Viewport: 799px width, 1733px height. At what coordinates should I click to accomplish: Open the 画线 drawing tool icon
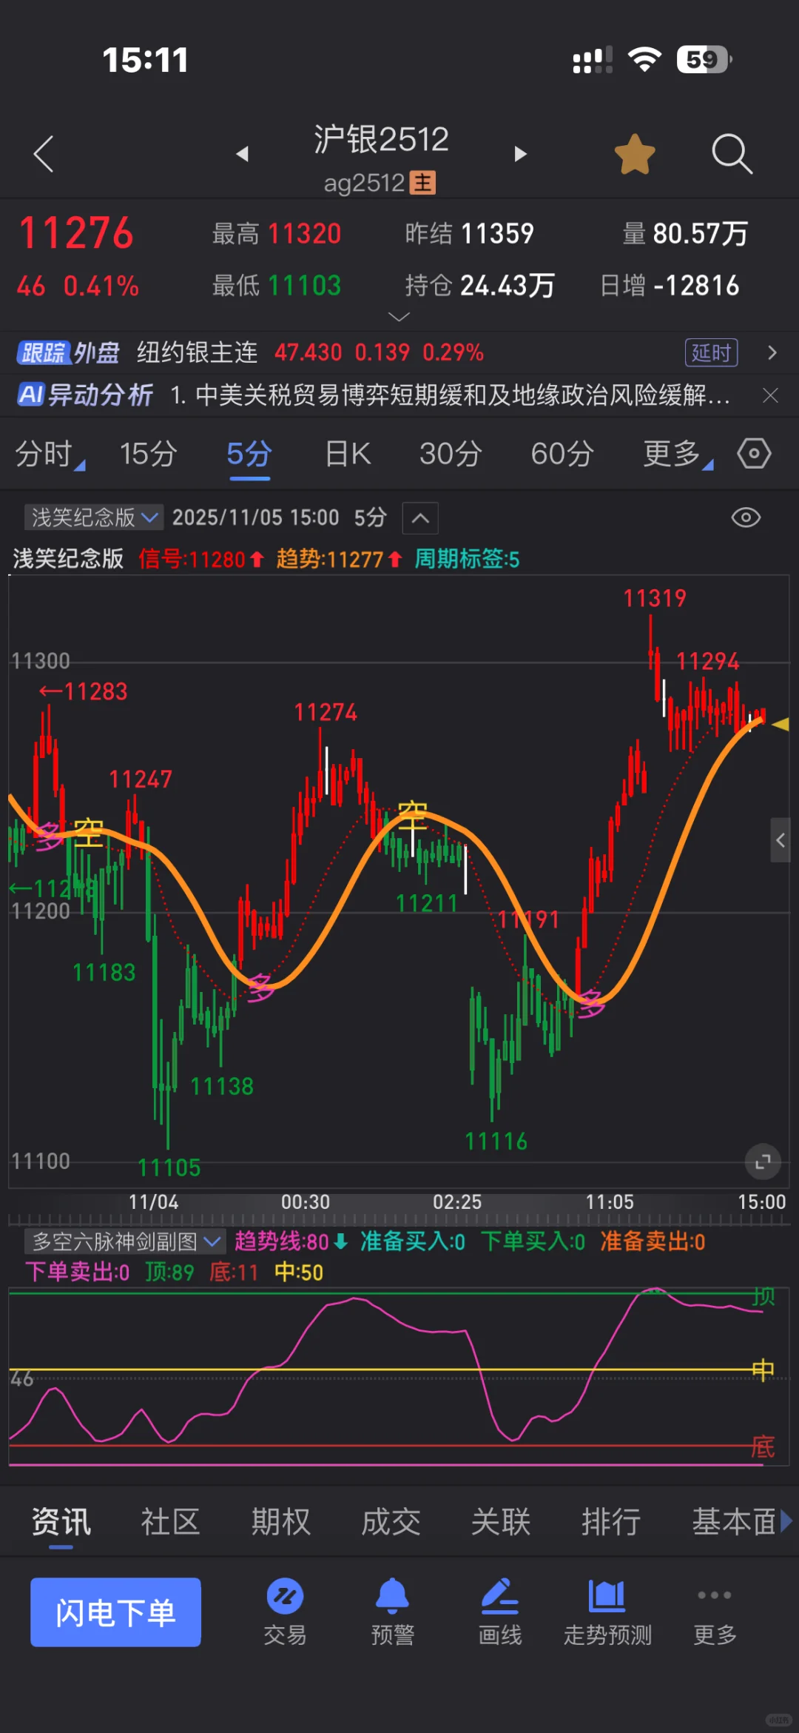[x=500, y=1612]
